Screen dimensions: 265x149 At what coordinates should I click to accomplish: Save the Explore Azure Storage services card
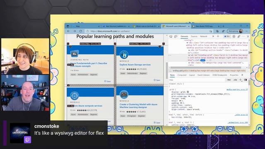[157, 80]
